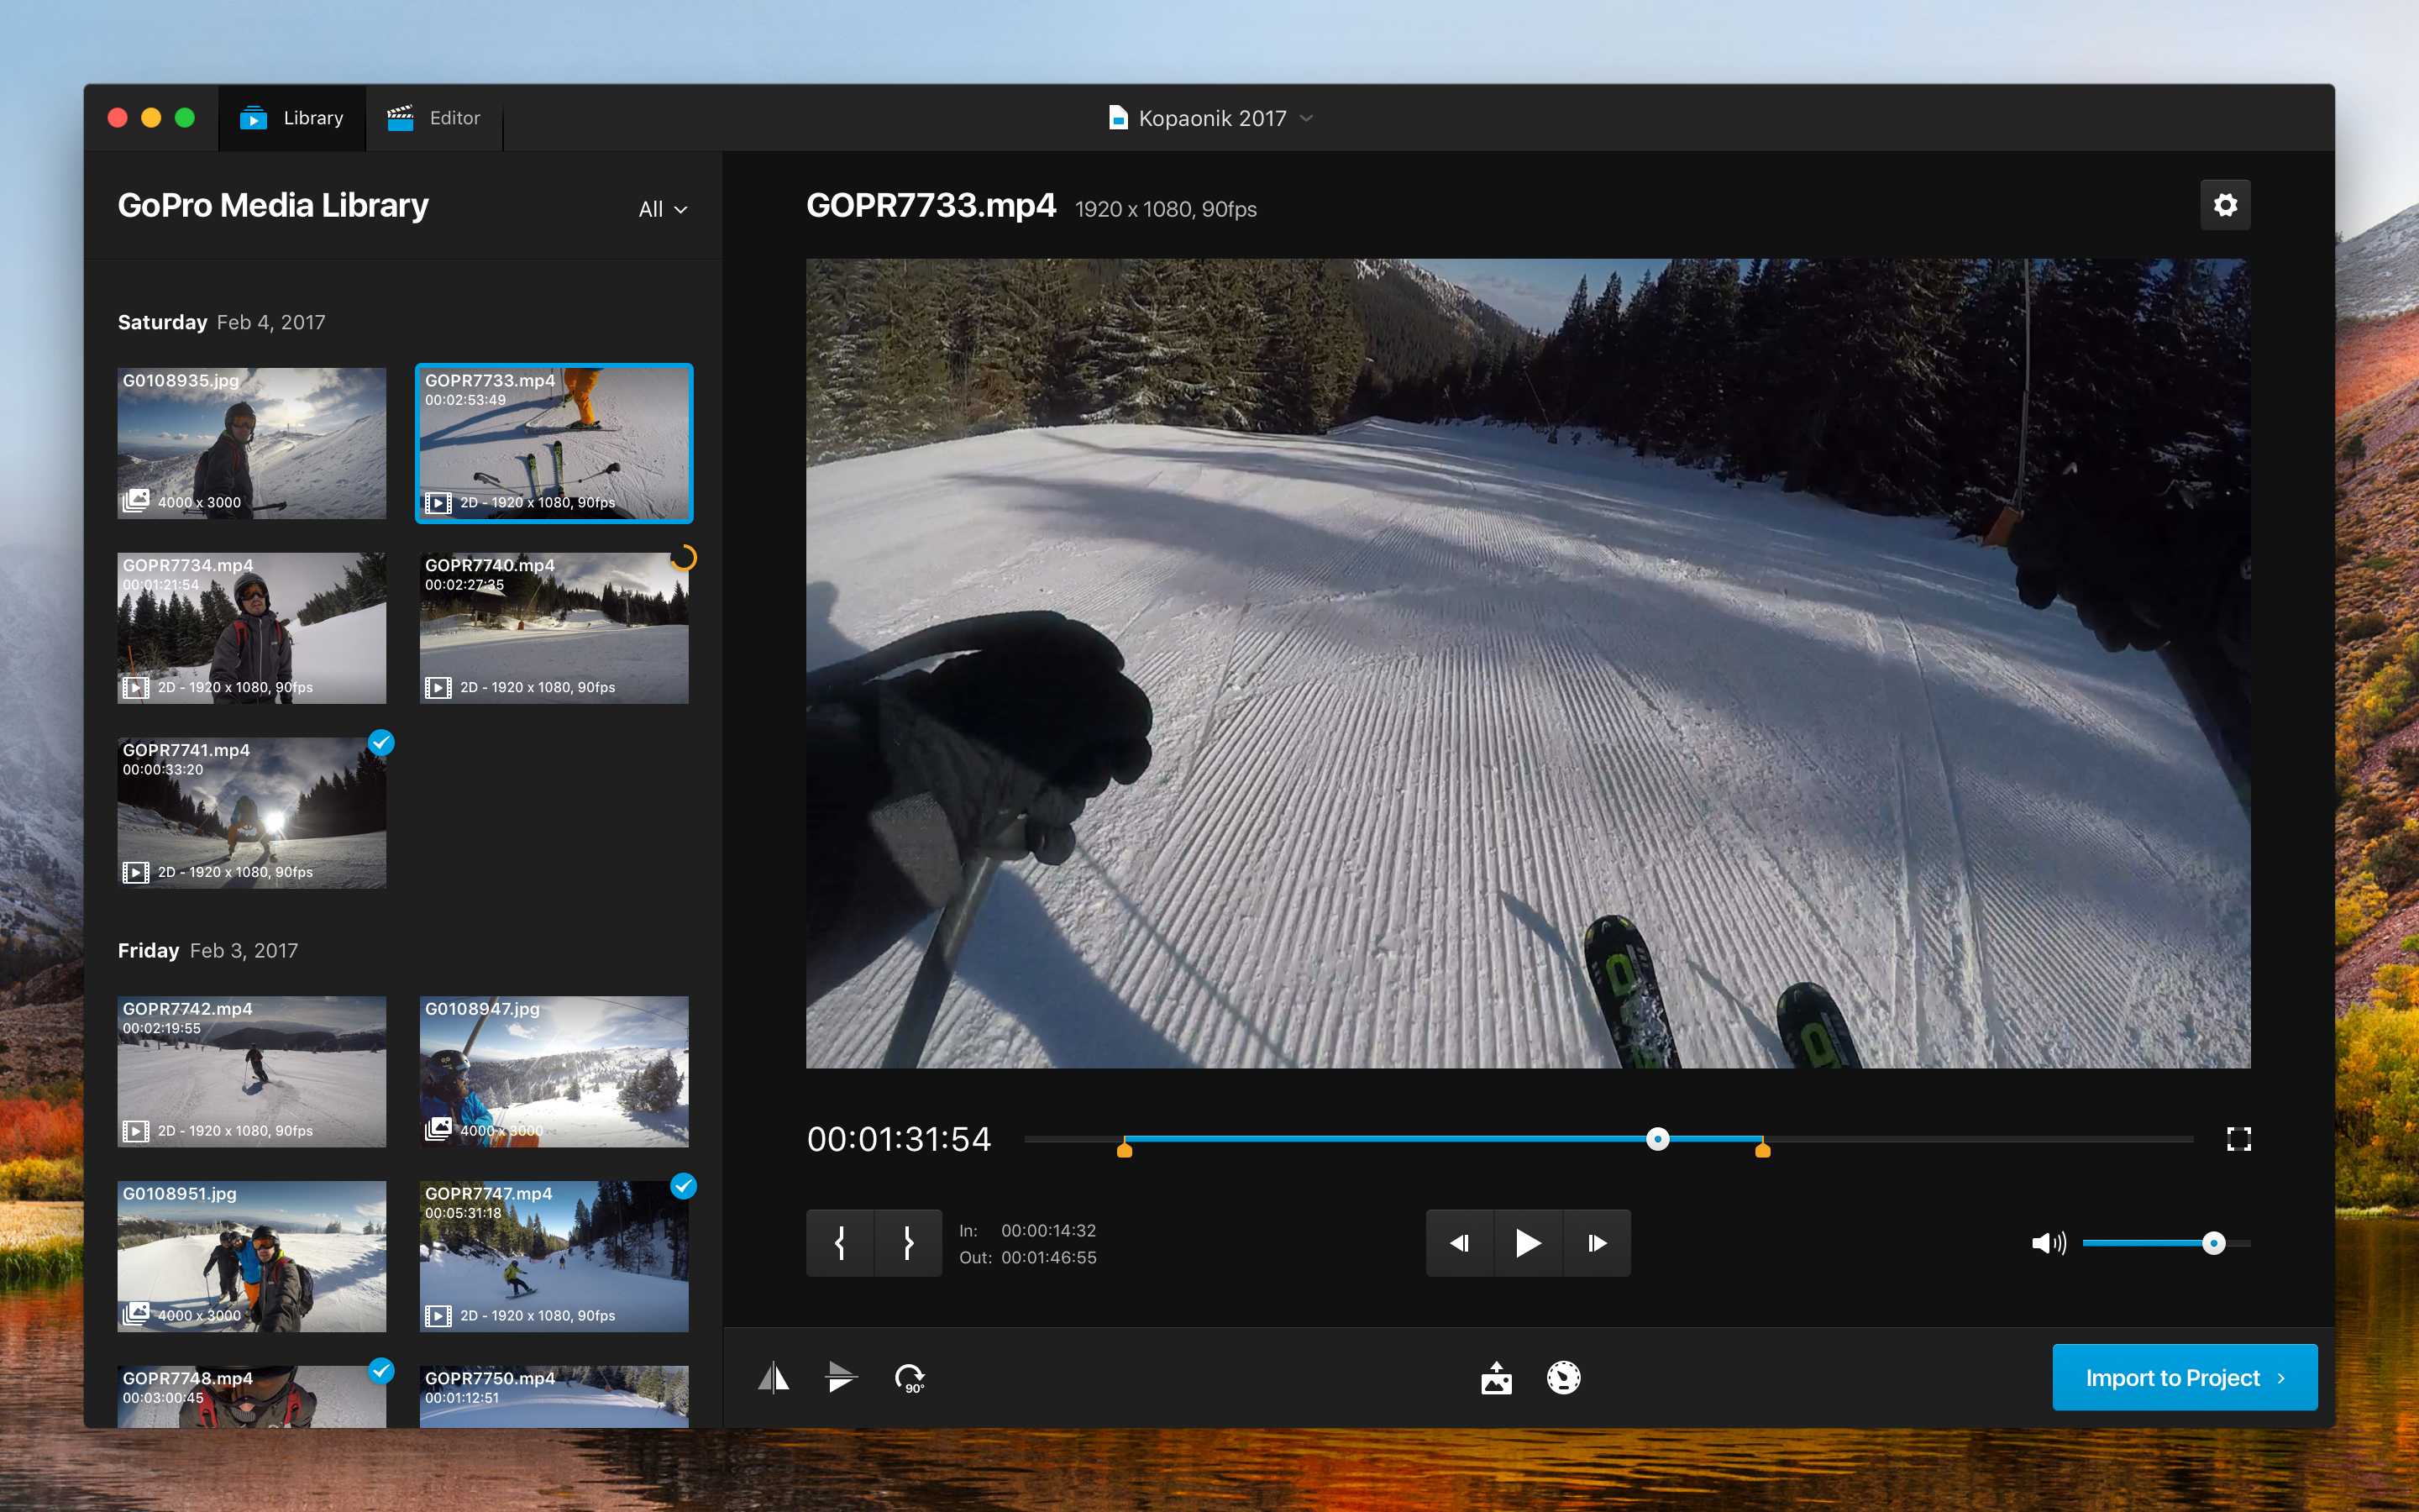The image size is (2419, 1512).
Task: Open video settings gear menu
Action: coord(2226,206)
